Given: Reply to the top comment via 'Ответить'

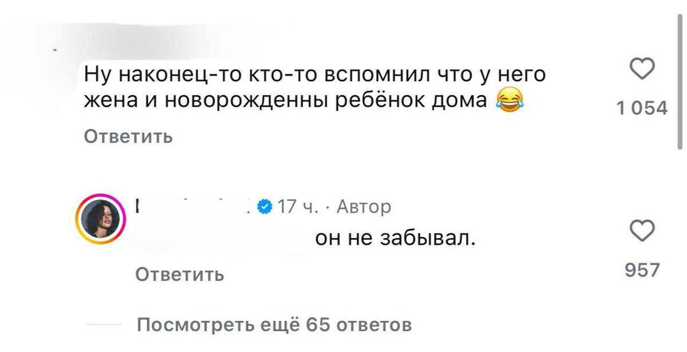Looking at the screenshot, I should pos(127,137).
